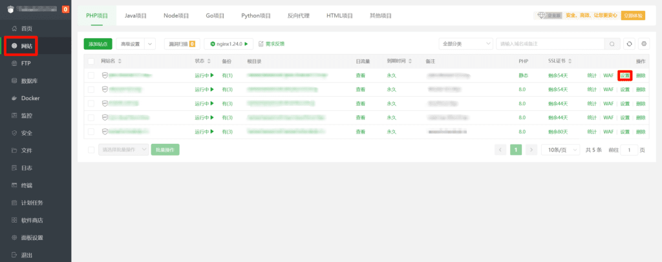Go to previous page arrow

(500, 150)
